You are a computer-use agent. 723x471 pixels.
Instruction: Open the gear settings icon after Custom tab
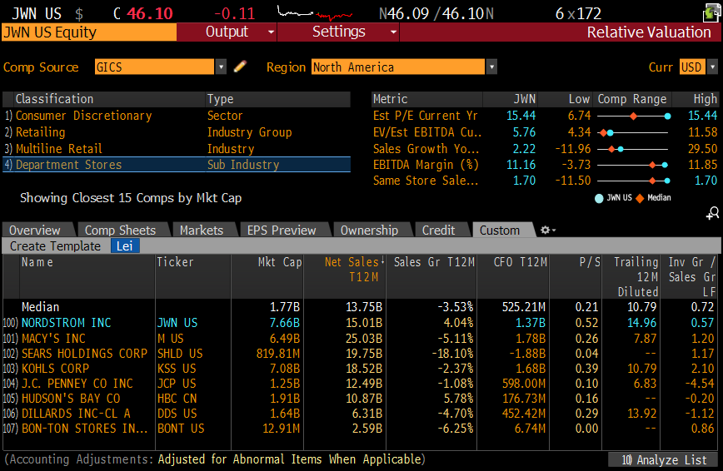pos(546,231)
